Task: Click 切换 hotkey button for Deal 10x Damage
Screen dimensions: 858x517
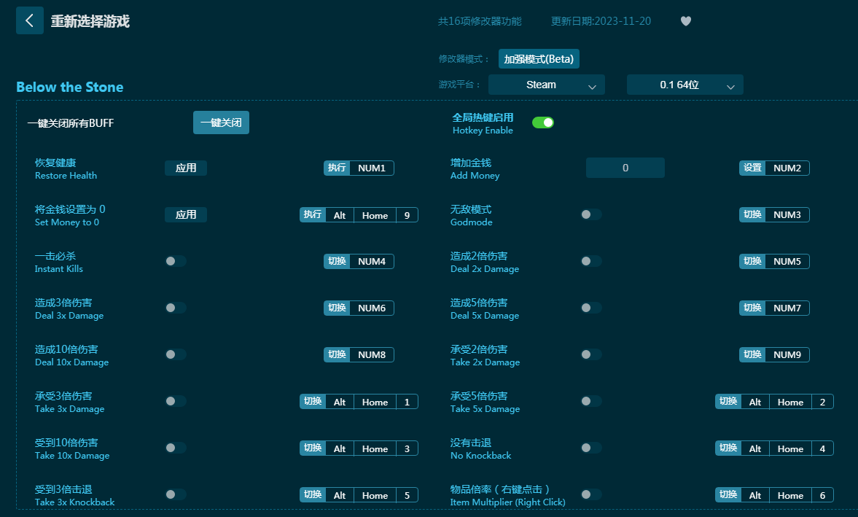Action: click(x=337, y=355)
